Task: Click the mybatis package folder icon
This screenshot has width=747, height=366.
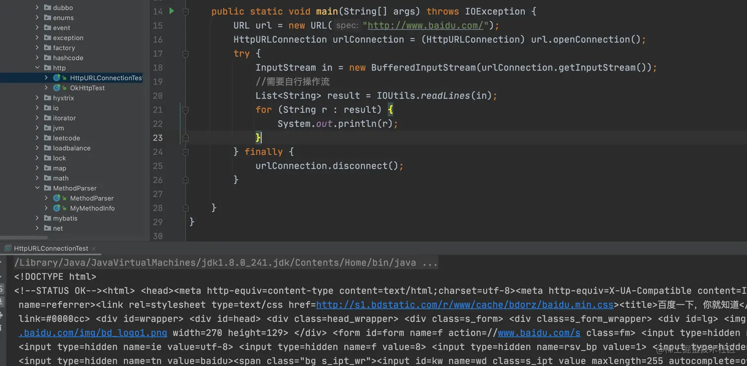Action: (x=47, y=218)
